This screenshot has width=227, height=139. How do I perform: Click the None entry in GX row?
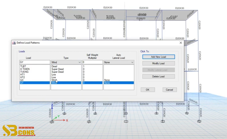[x=107, y=80]
